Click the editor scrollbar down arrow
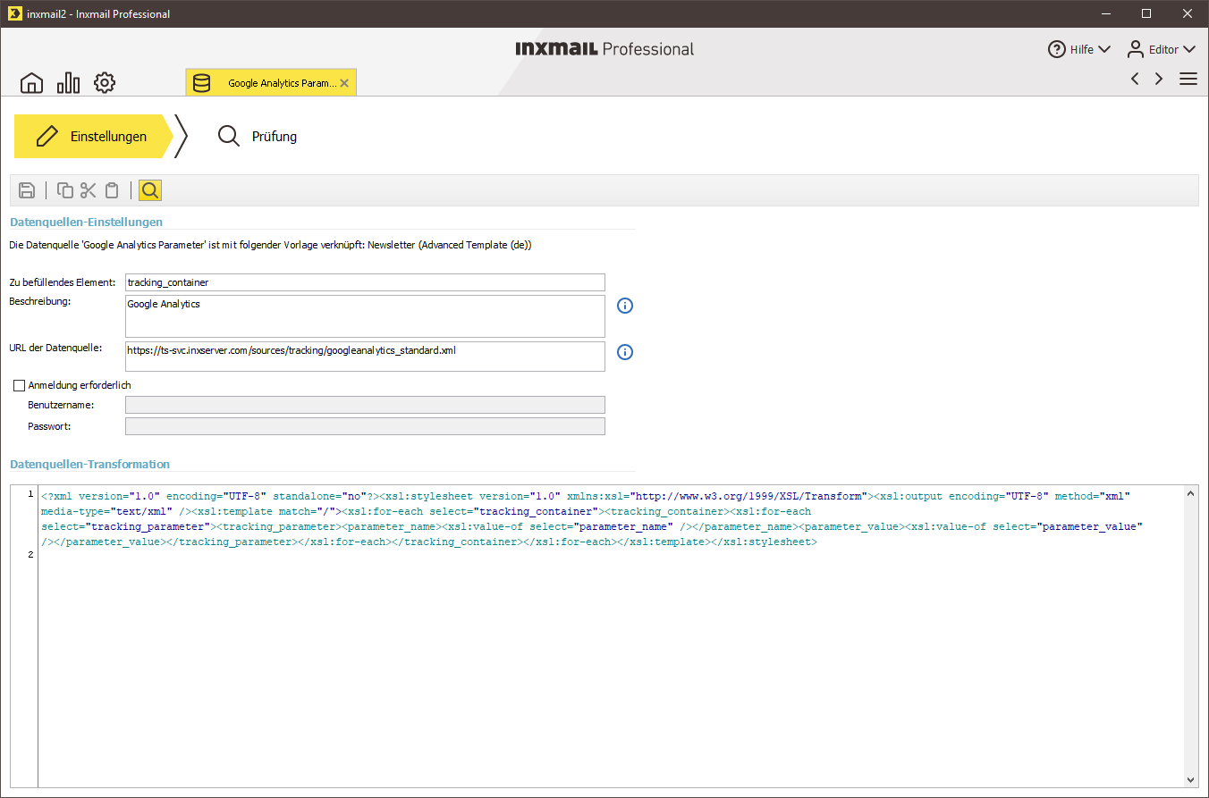The height and width of the screenshot is (798, 1209). pos(1190,780)
